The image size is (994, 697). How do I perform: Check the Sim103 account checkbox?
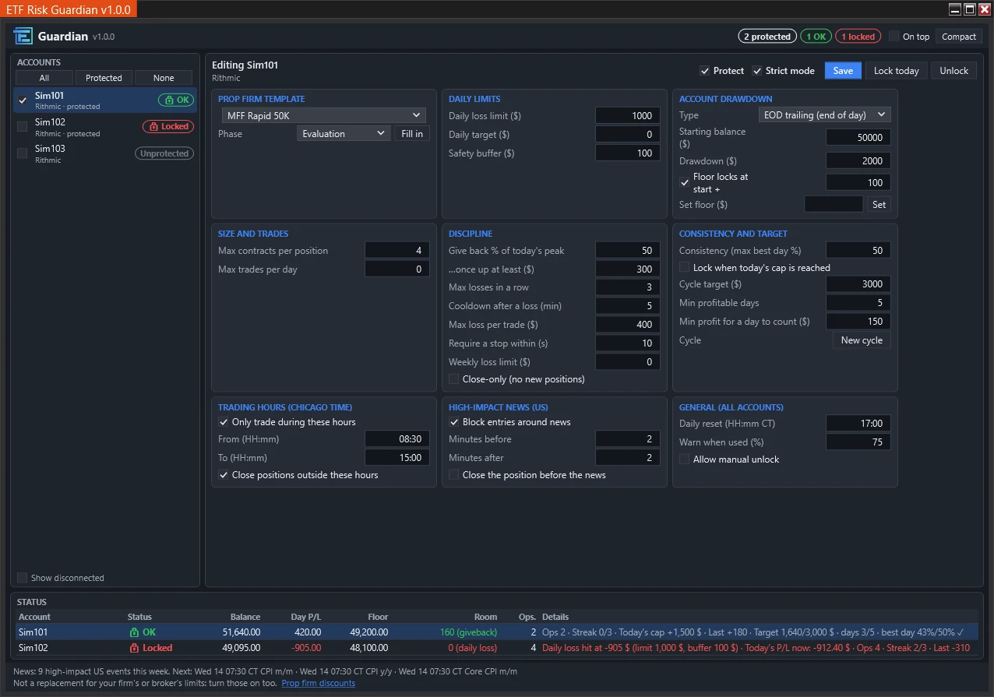23,153
